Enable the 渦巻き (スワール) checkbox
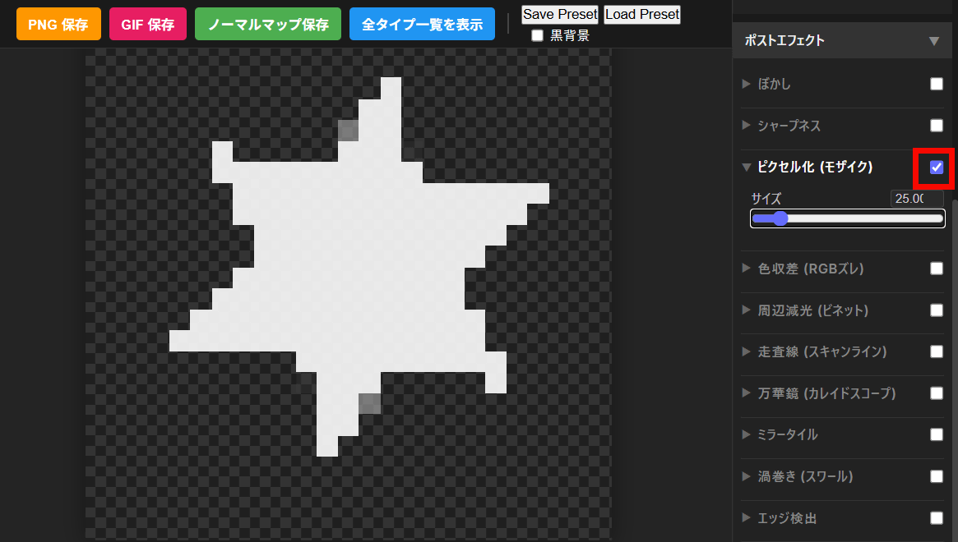The image size is (958, 542). 936,476
